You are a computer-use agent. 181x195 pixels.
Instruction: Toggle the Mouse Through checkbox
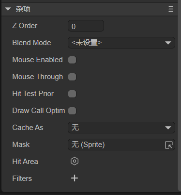coord(72,77)
